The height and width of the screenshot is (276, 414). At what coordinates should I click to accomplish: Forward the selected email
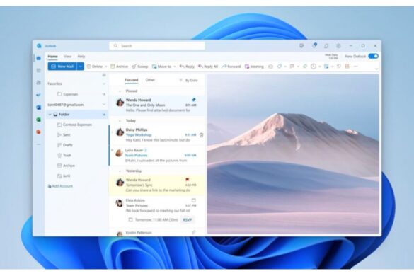click(x=231, y=67)
